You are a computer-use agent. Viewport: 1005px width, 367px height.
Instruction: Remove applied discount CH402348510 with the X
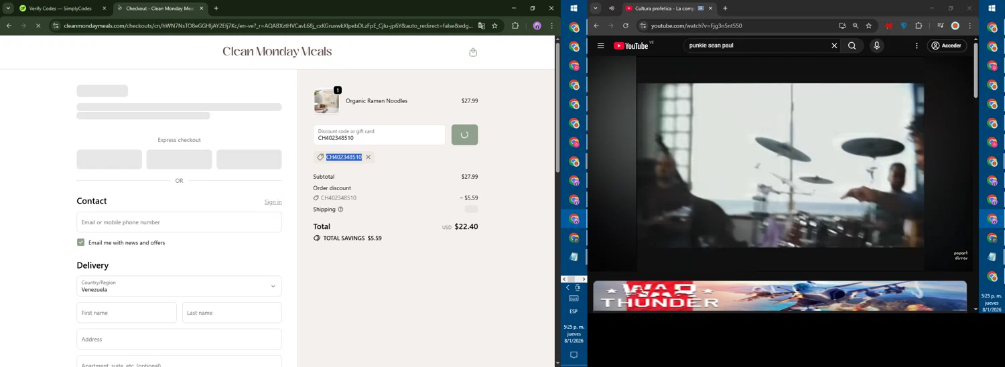(x=368, y=157)
